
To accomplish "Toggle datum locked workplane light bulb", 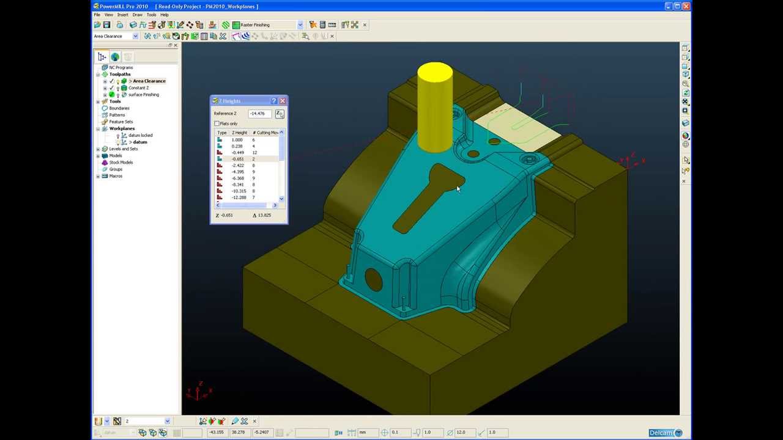I will point(117,135).
